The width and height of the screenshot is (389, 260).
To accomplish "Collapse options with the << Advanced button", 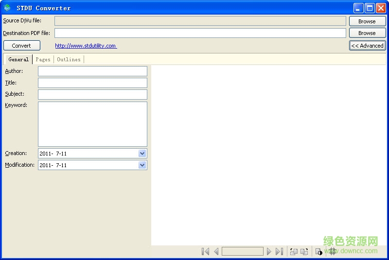I will click(367, 46).
